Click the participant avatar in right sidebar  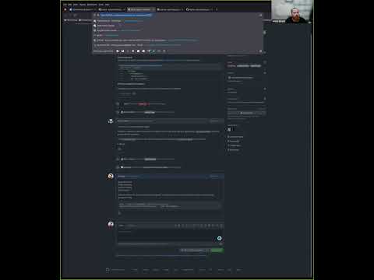coord(229,129)
